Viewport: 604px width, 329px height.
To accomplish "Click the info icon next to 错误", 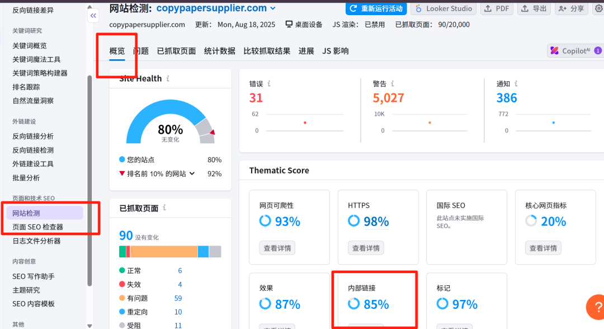I will [x=269, y=83].
